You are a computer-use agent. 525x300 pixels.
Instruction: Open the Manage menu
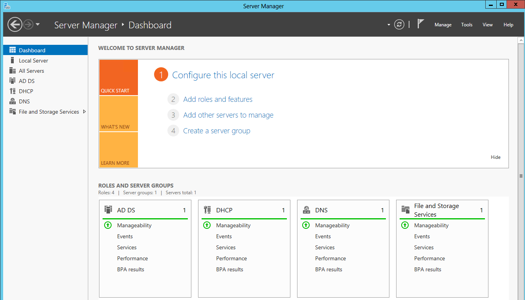443,24
